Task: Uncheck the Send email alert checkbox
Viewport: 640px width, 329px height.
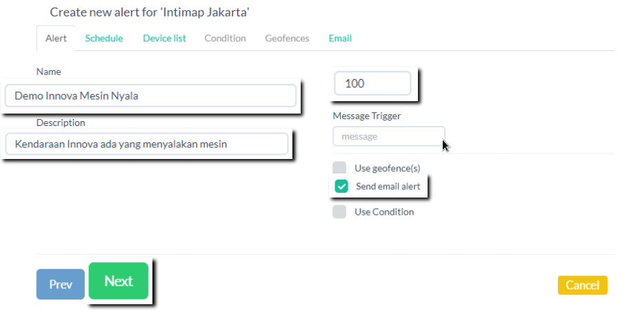Action: tap(341, 187)
